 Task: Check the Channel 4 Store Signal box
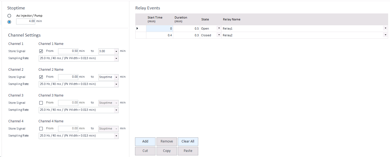[41, 129]
